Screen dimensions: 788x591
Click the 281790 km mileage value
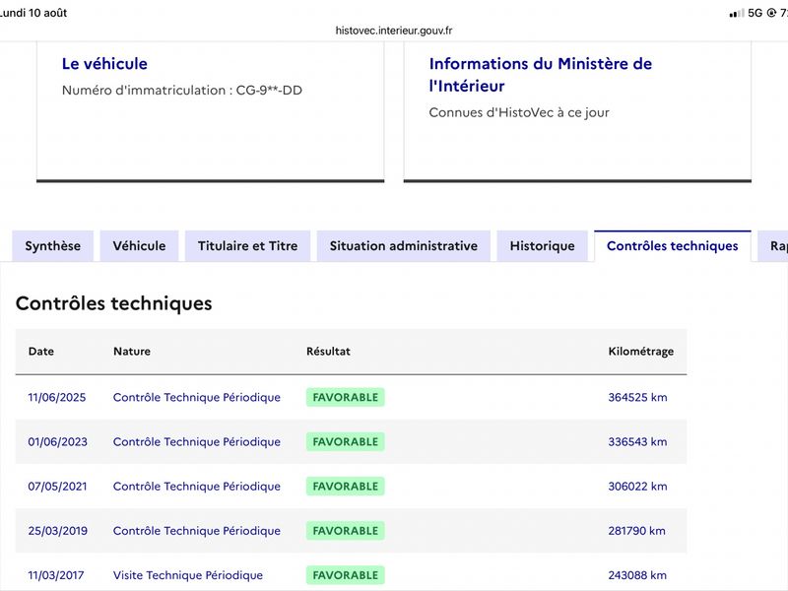pyautogui.click(x=636, y=531)
